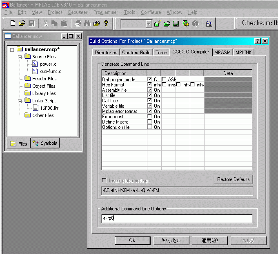Image resolution: width=278 pixels, height=254 pixels.
Task: Click the Other Files folder icon
Action: tap(27, 115)
